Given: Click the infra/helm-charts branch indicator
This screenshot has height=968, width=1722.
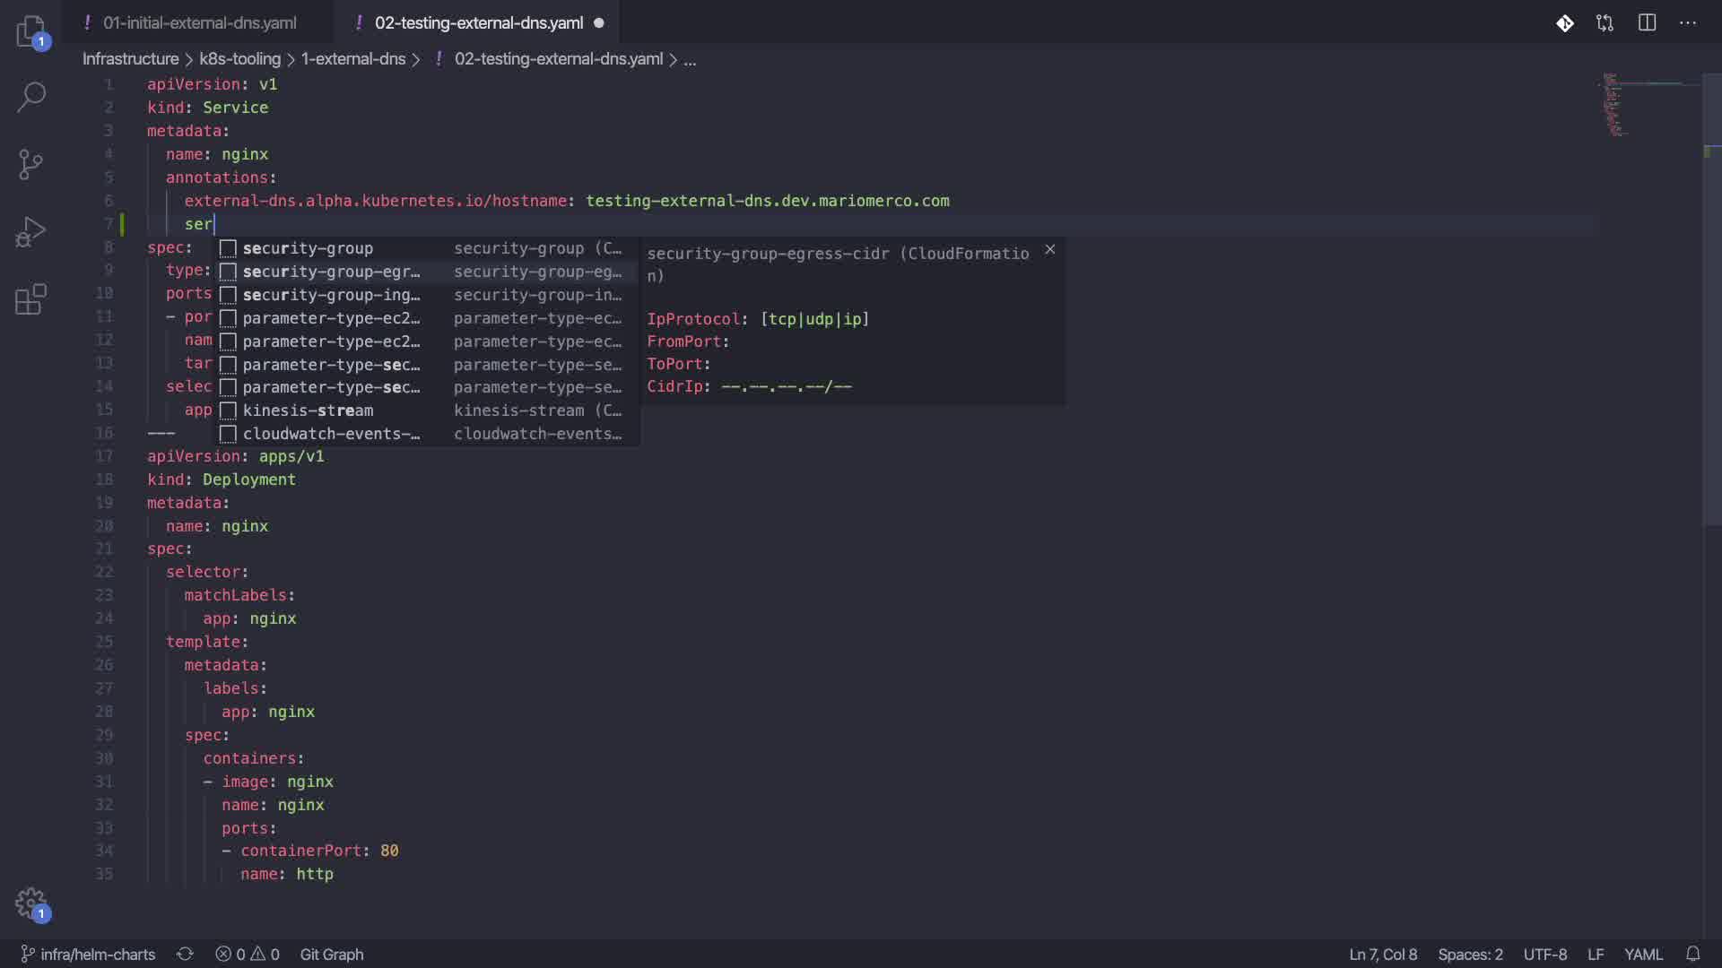Looking at the screenshot, I should [88, 954].
